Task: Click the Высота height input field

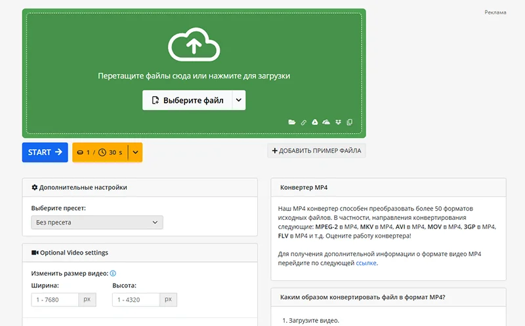Action: [136, 300]
